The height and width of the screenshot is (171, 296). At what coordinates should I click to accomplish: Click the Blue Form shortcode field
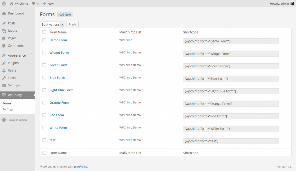(x=231, y=79)
